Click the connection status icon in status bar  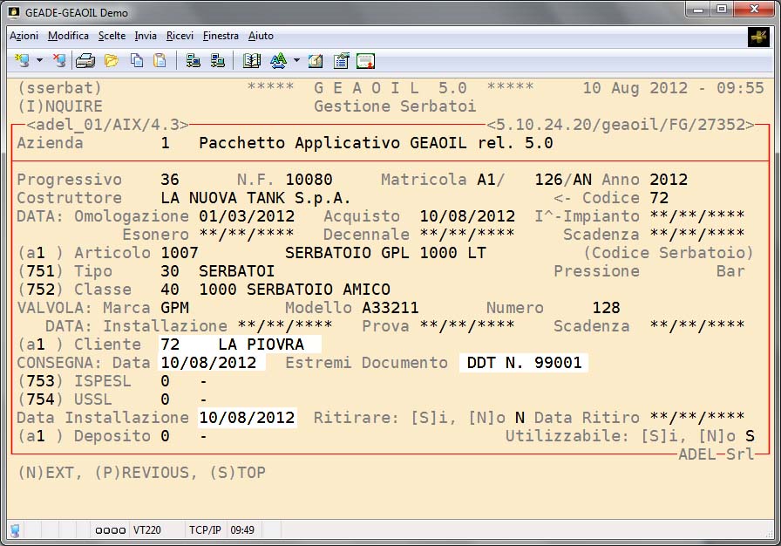pos(15,529)
